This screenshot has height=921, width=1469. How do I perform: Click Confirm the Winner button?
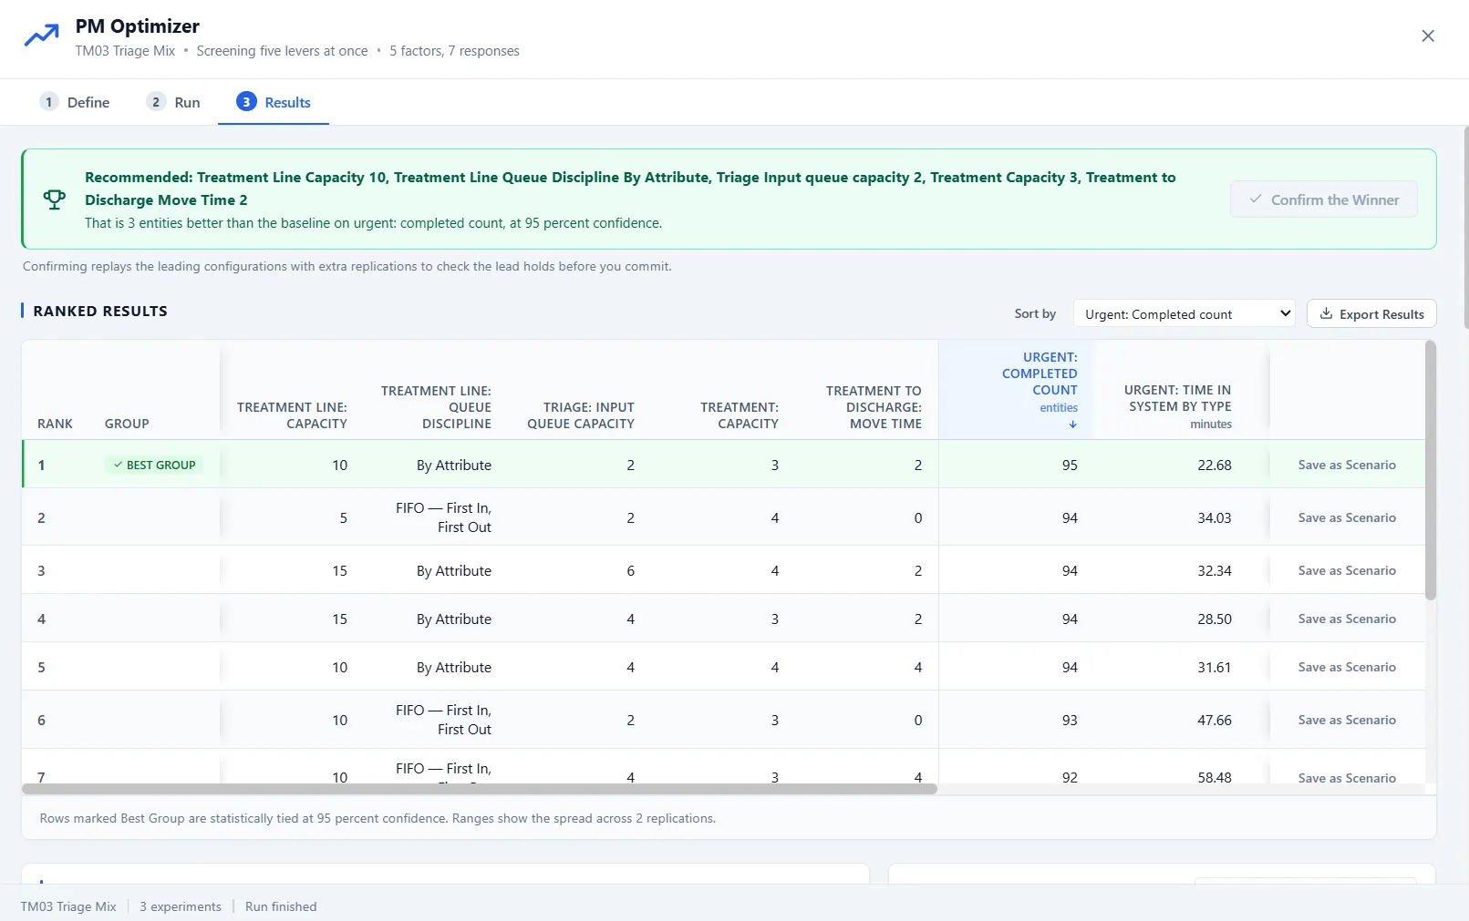coord(1324,200)
